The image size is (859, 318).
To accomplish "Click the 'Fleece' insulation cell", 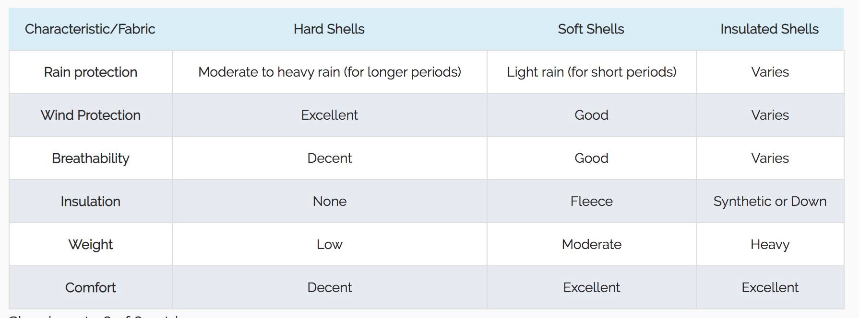I will [x=591, y=201].
